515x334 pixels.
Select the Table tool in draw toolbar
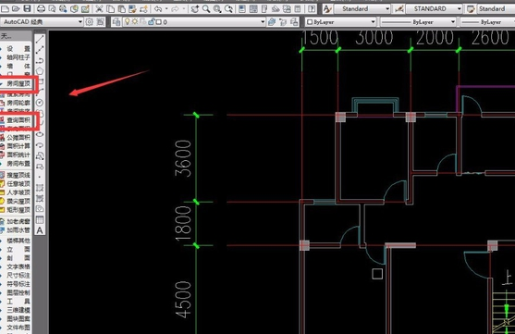(x=40, y=219)
